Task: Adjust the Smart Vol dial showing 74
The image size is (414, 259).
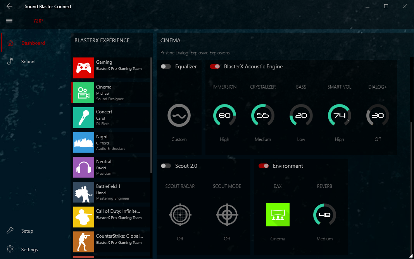Action: (x=339, y=115)
